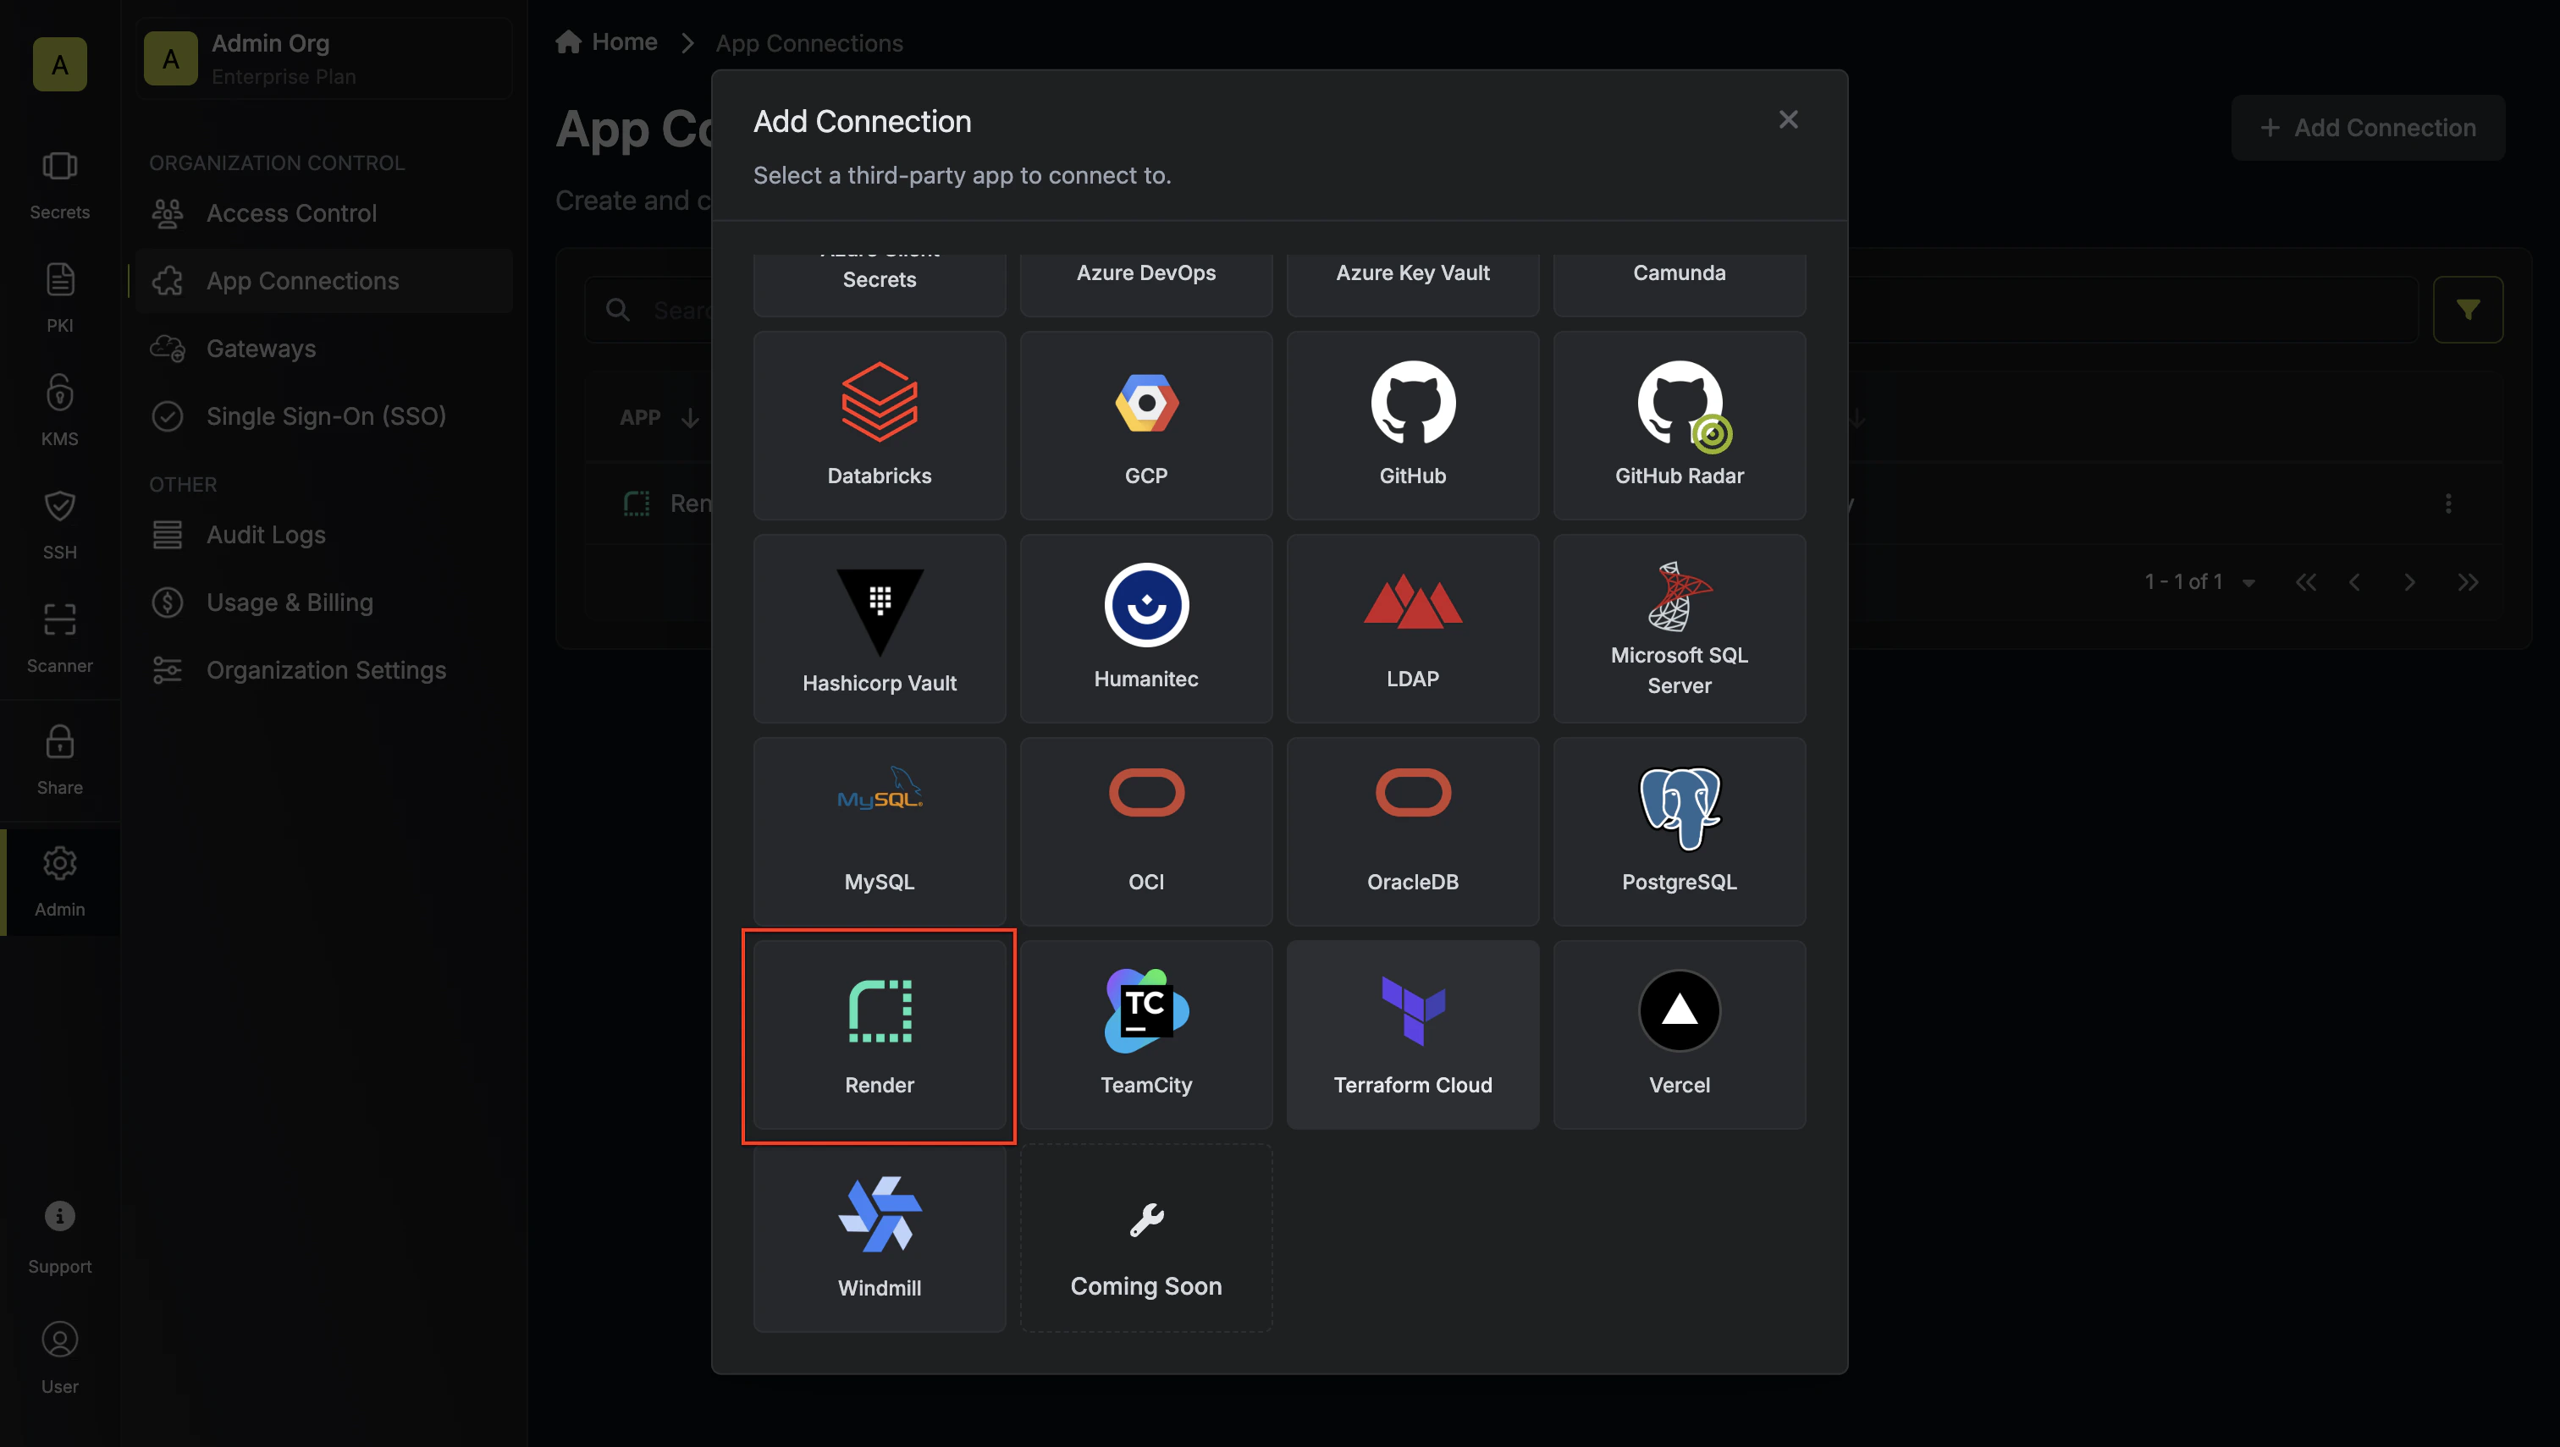The height and width of the screenshot is (1447, 2560).
Task: Choose the Camunda connection tile
Action: pos(1678,283)
